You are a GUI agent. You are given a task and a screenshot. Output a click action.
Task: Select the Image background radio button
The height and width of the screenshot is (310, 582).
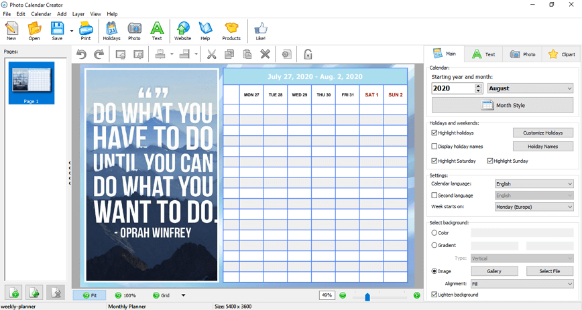click(434, 271)
